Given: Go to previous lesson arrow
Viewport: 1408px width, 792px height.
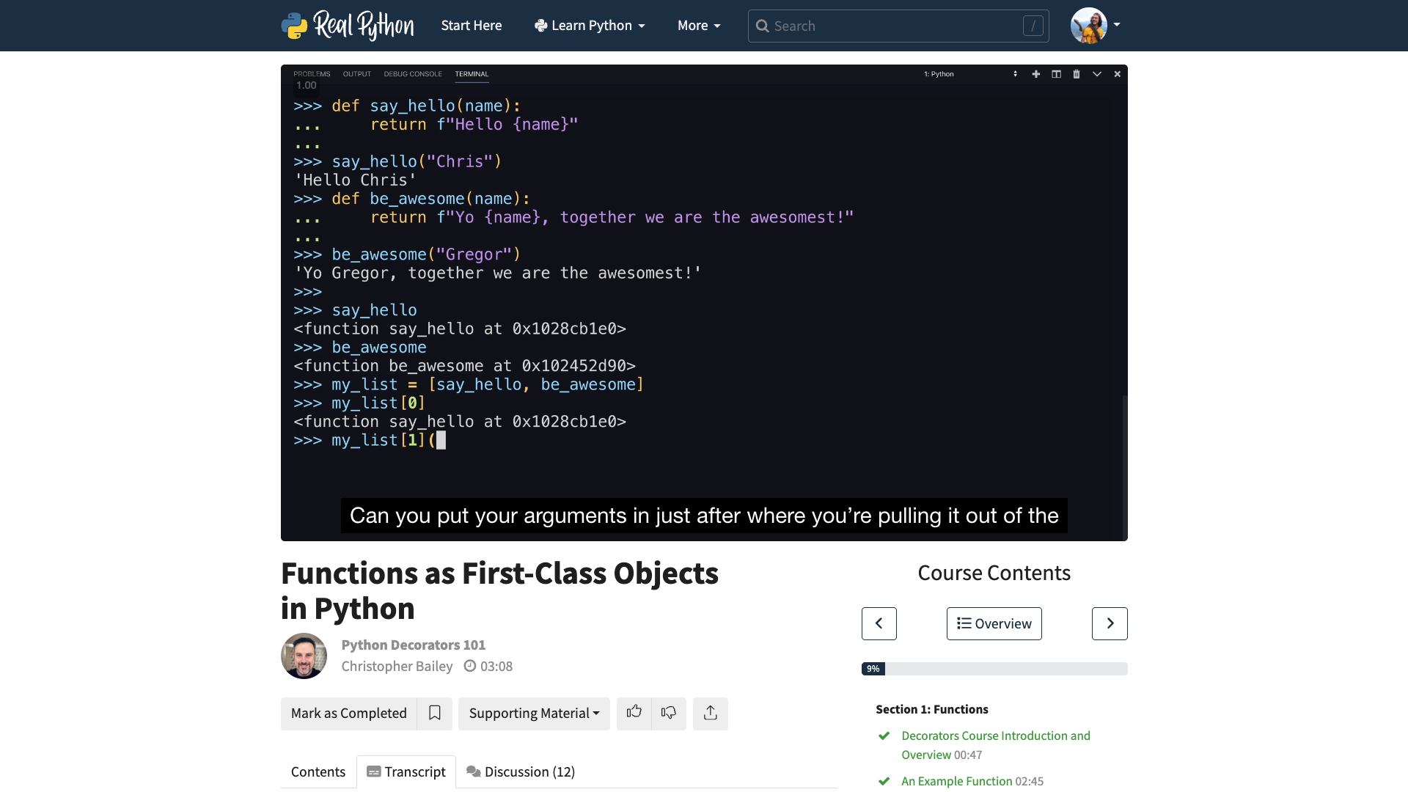Looking at the screenshot, I should click(879, 623).
